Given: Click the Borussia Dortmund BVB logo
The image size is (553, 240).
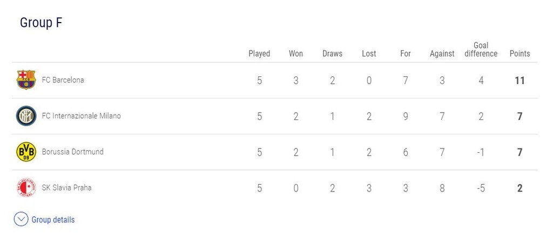Looking at the screenshot, I should click(26, 152).
